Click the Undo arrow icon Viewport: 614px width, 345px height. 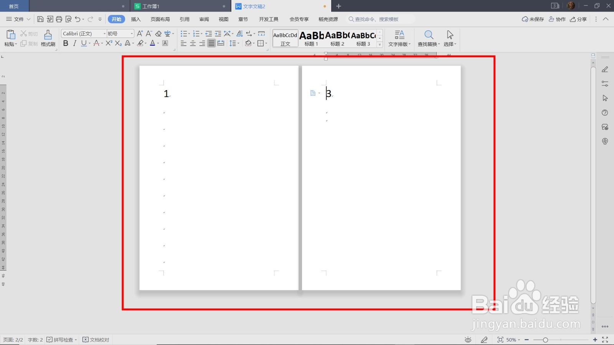[78, 19]
